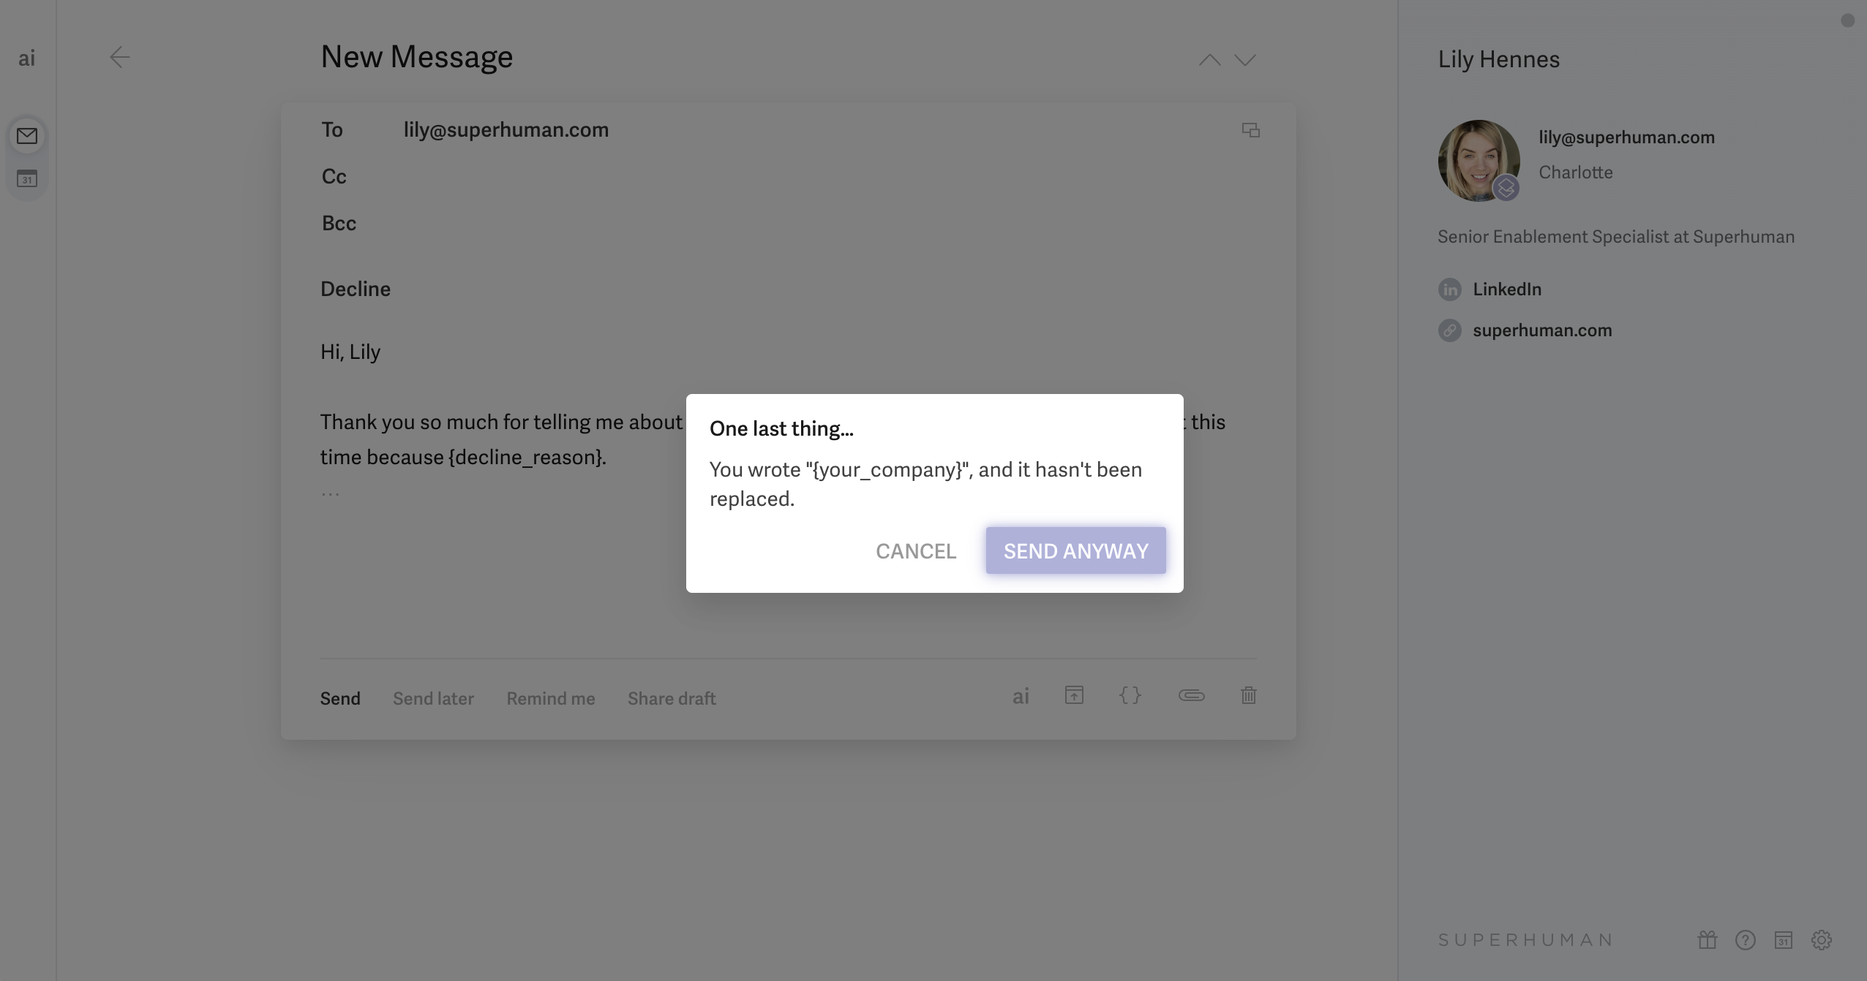
Task: Switch to the Remind me option
Action: 549,698
